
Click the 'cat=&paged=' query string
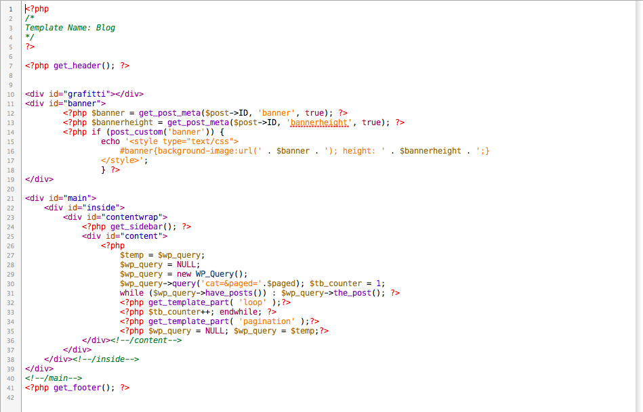(231, 283)
